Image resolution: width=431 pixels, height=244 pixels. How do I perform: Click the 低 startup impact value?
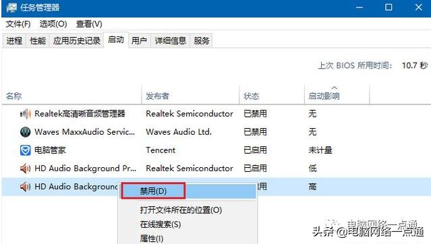coord(312,169)
